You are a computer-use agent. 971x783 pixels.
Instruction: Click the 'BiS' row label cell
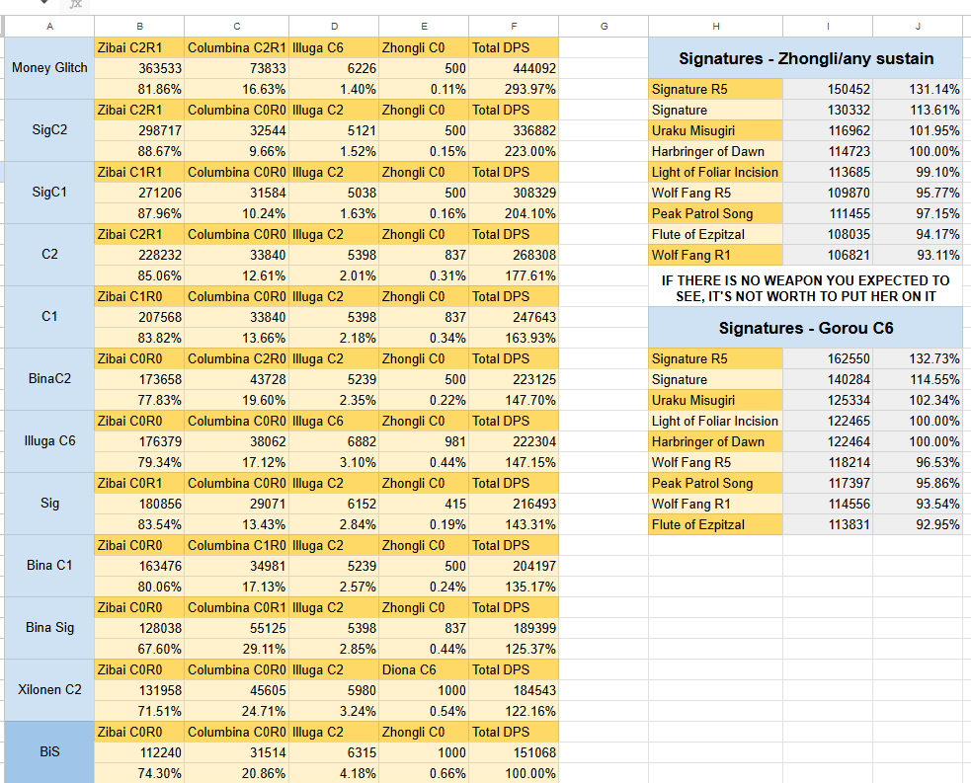[49, 752]
